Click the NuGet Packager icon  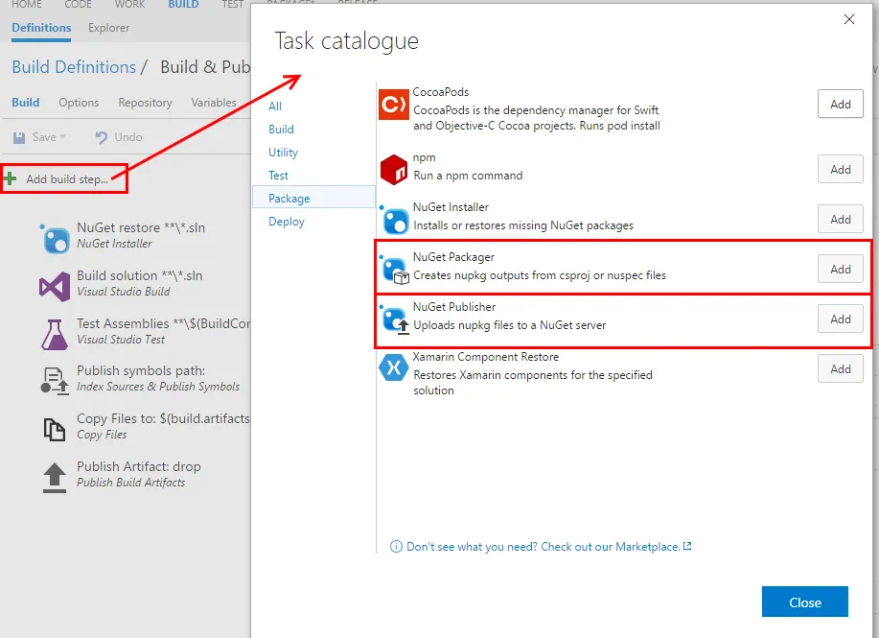coord(392,269)
